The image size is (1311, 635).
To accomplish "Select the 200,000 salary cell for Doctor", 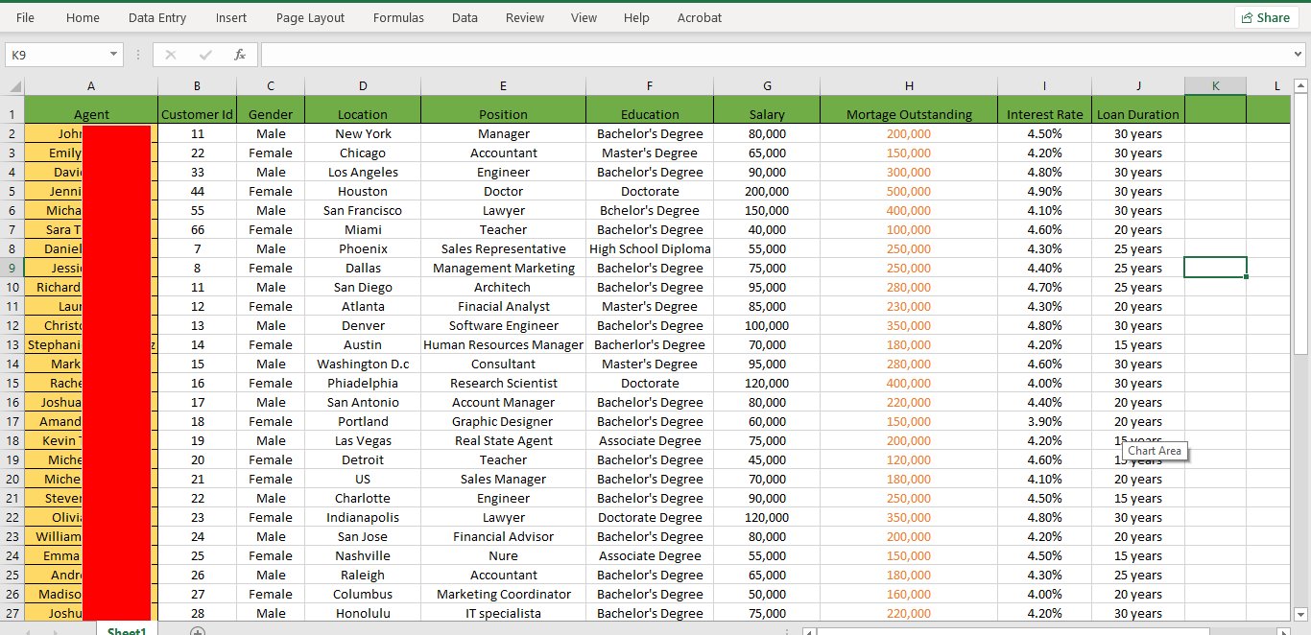I will (x=767, y=191).
